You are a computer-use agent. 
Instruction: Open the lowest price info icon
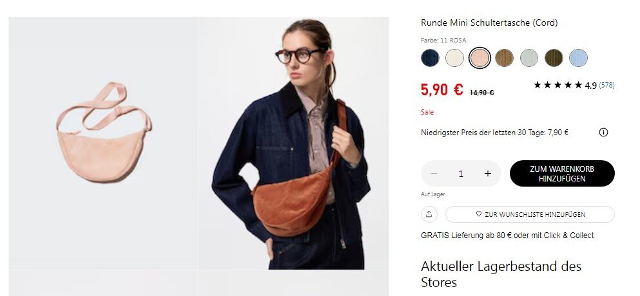coord(603,132)
